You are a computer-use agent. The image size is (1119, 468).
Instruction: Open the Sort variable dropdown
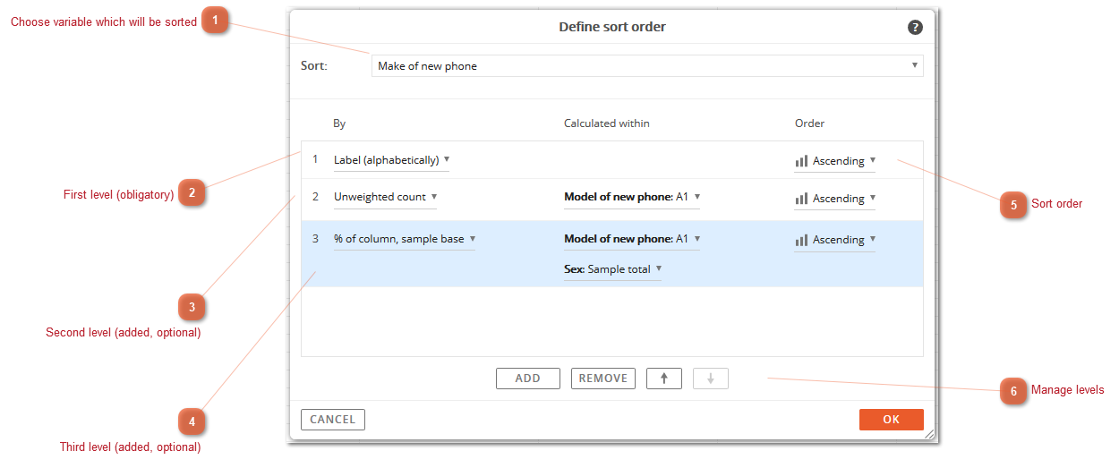pos(646,65)
